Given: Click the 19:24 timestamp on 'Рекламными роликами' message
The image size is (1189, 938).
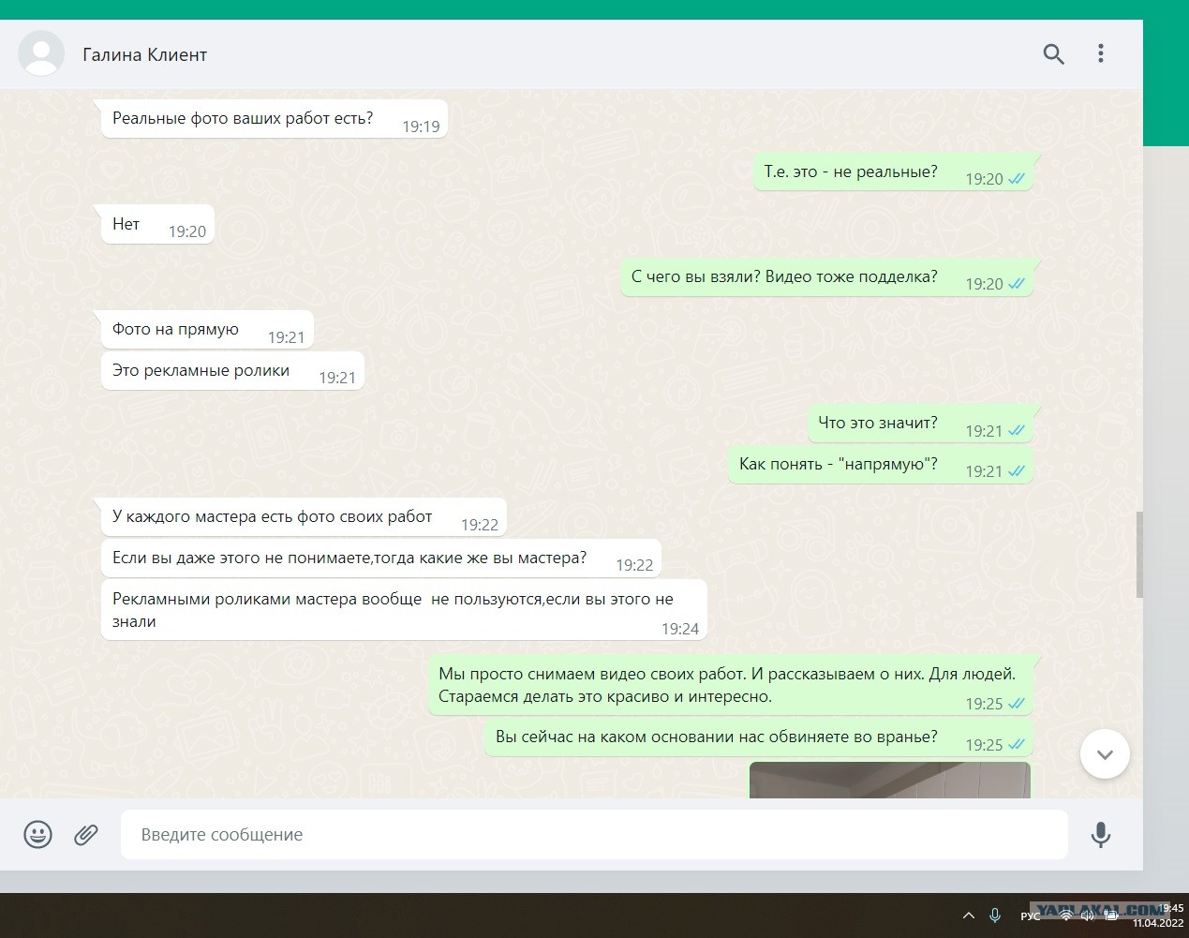Looking at the screenshot, I should coord(680,629).
